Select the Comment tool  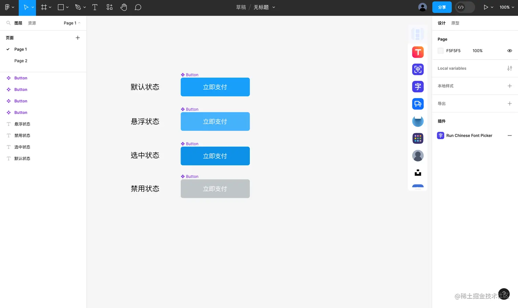(138, 7)
